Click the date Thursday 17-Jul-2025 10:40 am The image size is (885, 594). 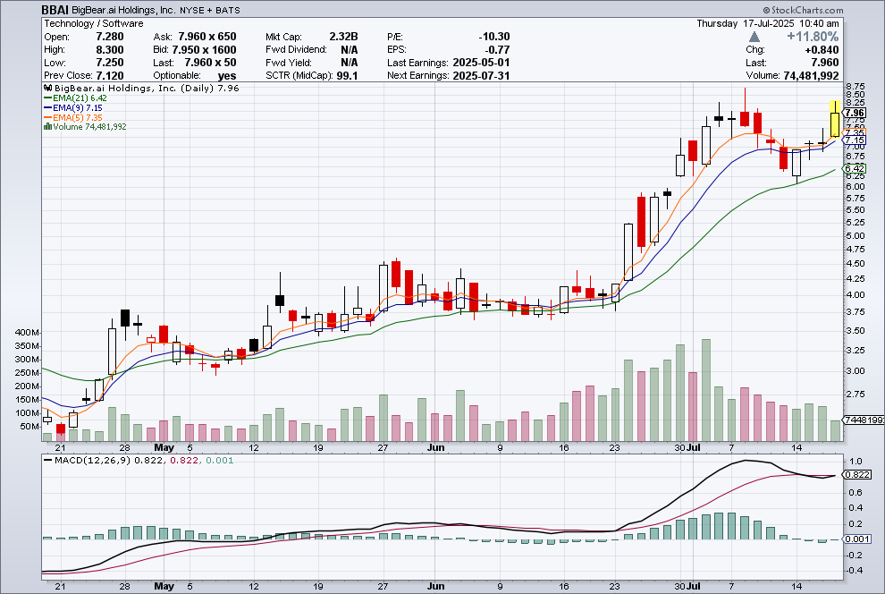click(768, 24)
